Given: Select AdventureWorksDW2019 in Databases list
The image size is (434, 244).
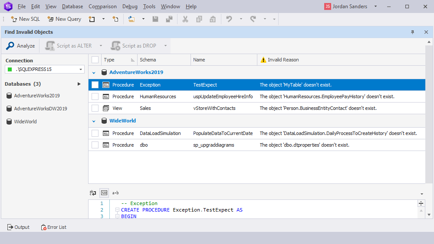Looking at the screenshot, I should pyautogui.click(x=40, y=109).
